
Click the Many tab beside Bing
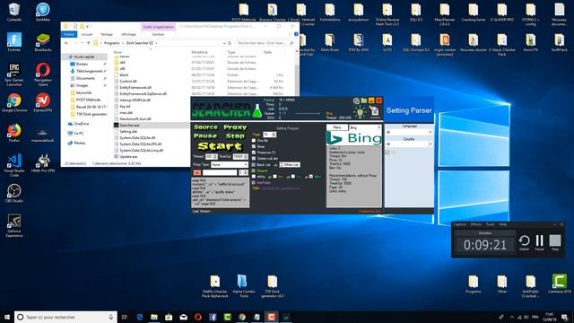(x=337, y=127)
